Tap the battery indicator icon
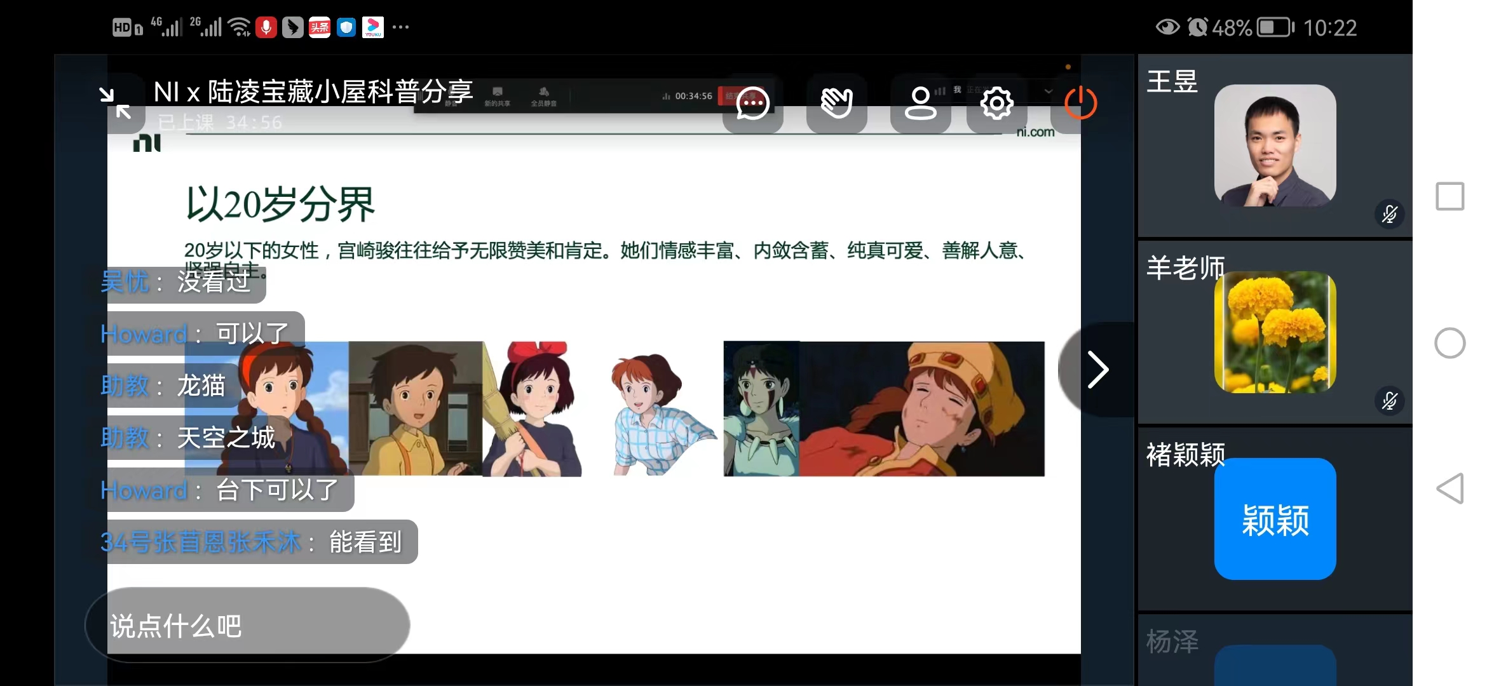 pos(1275,27)
